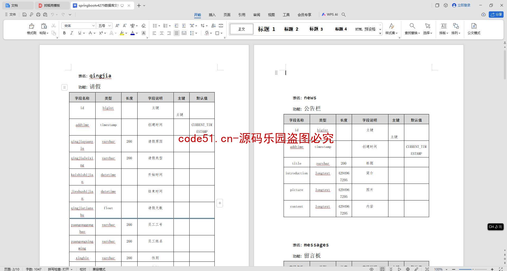Click the distributed alignment icon

point(184,33)
